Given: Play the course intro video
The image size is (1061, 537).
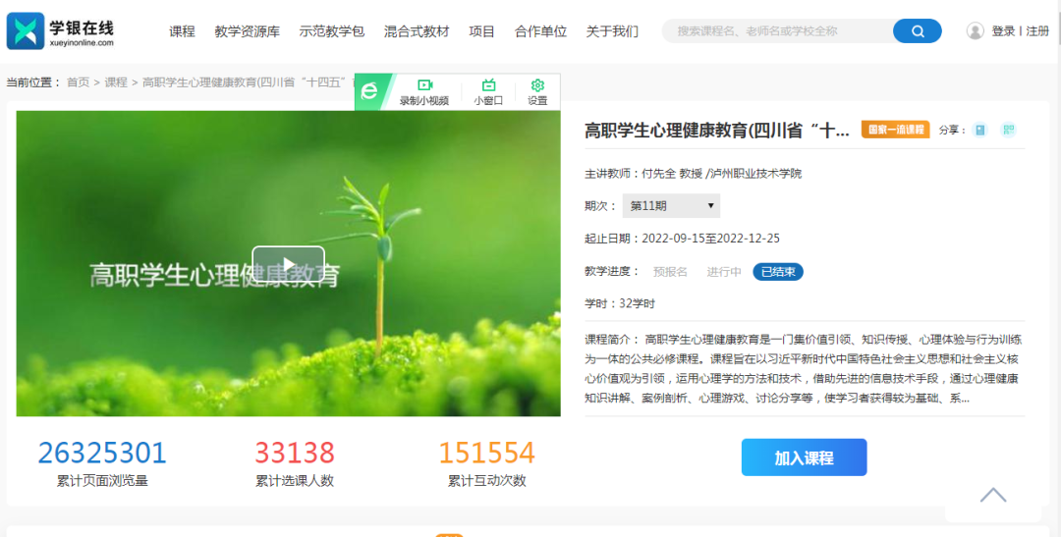Looking at the screenshot, I should click(x=288, y=264).
